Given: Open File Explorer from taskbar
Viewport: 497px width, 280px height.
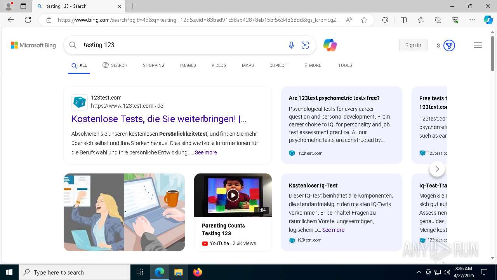Looking at the screenshot, I should pyautogui.click(x=178, y=272).
